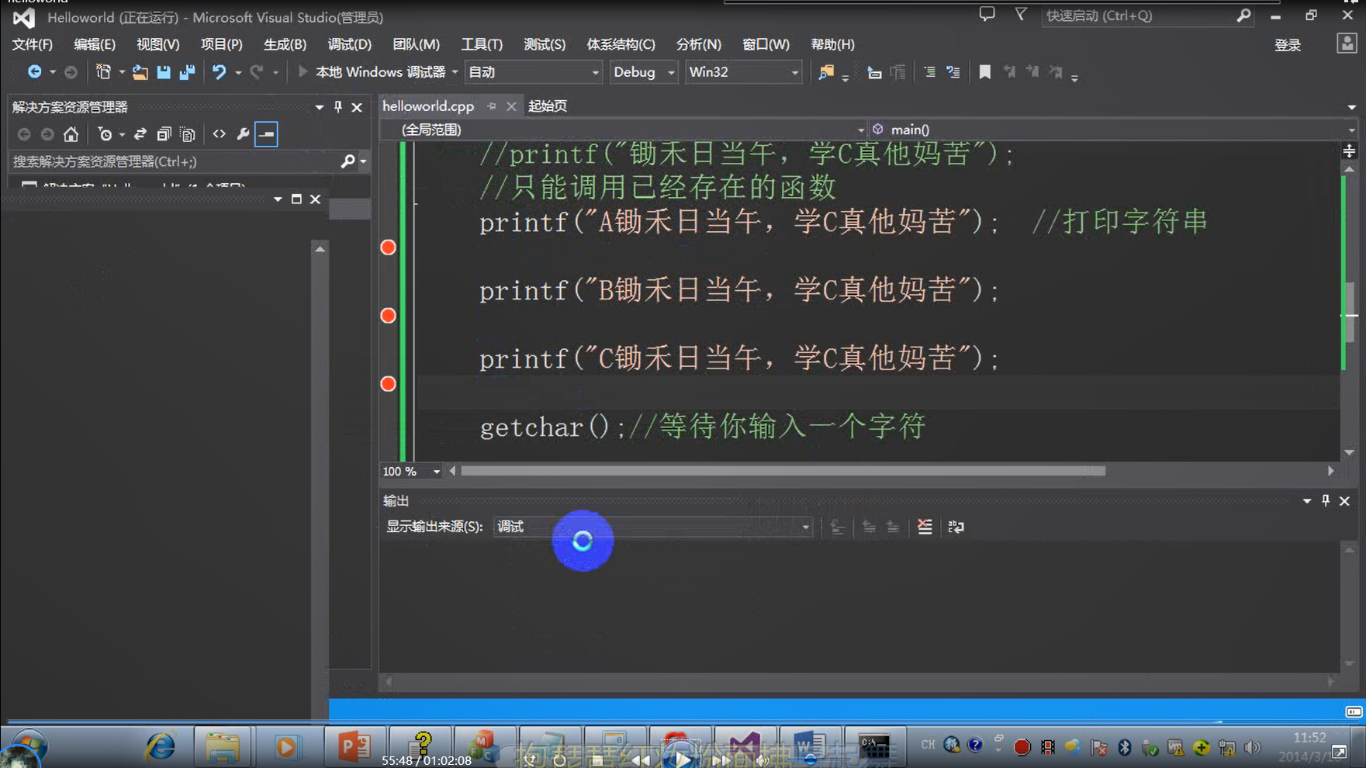Go to previous bookmark icon
Image resolution: width=1366 pixels, height=768 pixels.
pyautogui.click(x=1009, y=72)
